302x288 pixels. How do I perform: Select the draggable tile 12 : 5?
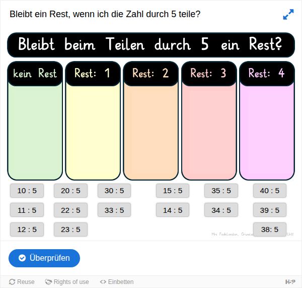pyautogui.click(x=27, y=229)
